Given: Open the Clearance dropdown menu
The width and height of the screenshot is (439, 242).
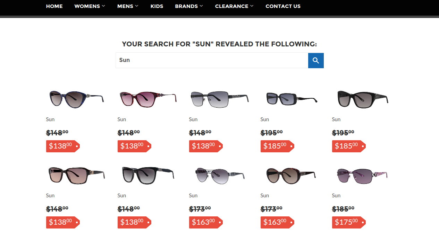Looking at the screenshot, I should point(234,6).
